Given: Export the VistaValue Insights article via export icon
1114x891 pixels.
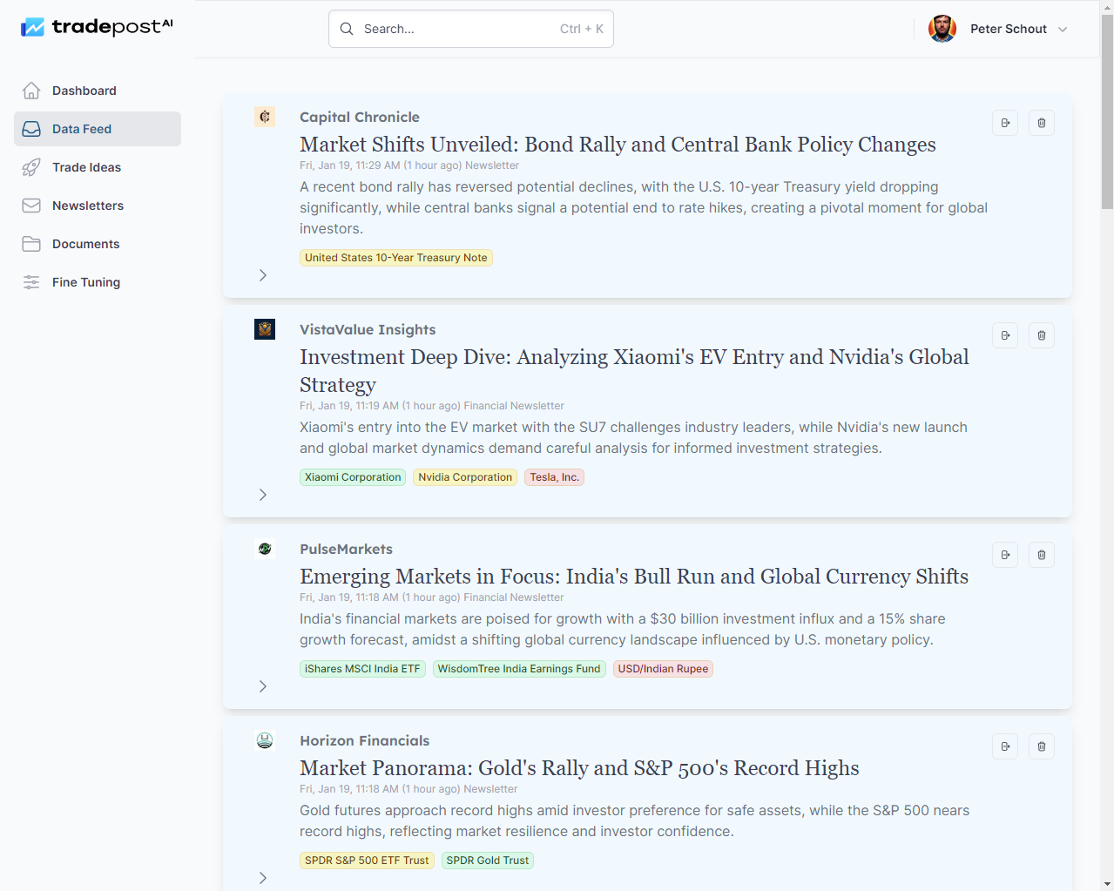Looking at the screenshot, I should tap(1004, 335).
